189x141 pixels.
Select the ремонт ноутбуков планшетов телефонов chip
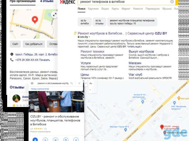point(132,22)
